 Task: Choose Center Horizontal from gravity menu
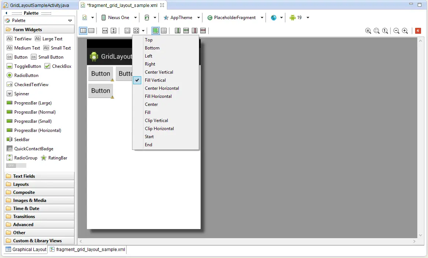pos(162,88)
